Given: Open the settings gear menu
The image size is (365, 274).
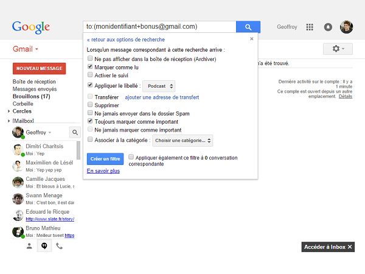Looking at the screenshot, I should click(338, 49).
